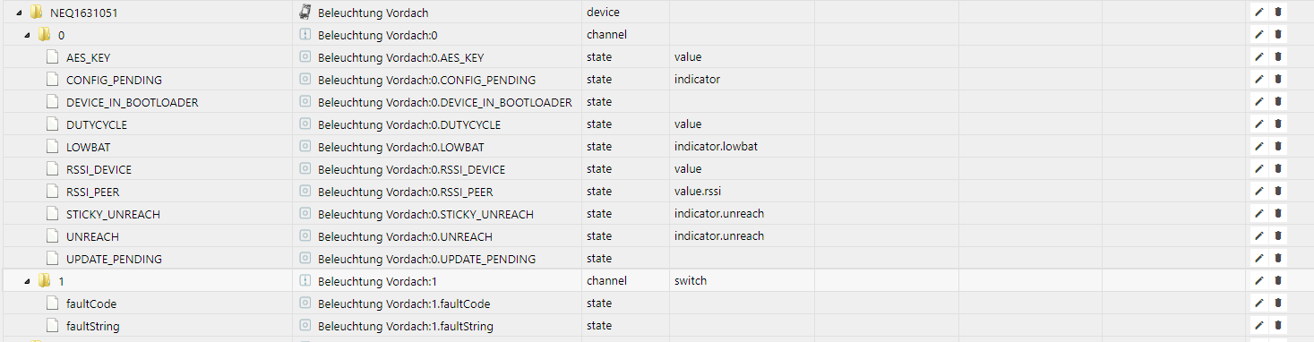Click the pencil icon for the AES_KEY row
1314x342 pixels.
(x=1258, y=57)
